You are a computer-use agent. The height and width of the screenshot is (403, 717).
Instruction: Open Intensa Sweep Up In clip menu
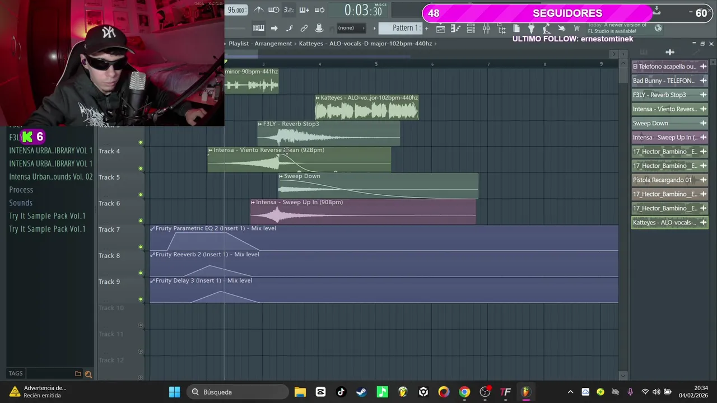coord(253,202)
